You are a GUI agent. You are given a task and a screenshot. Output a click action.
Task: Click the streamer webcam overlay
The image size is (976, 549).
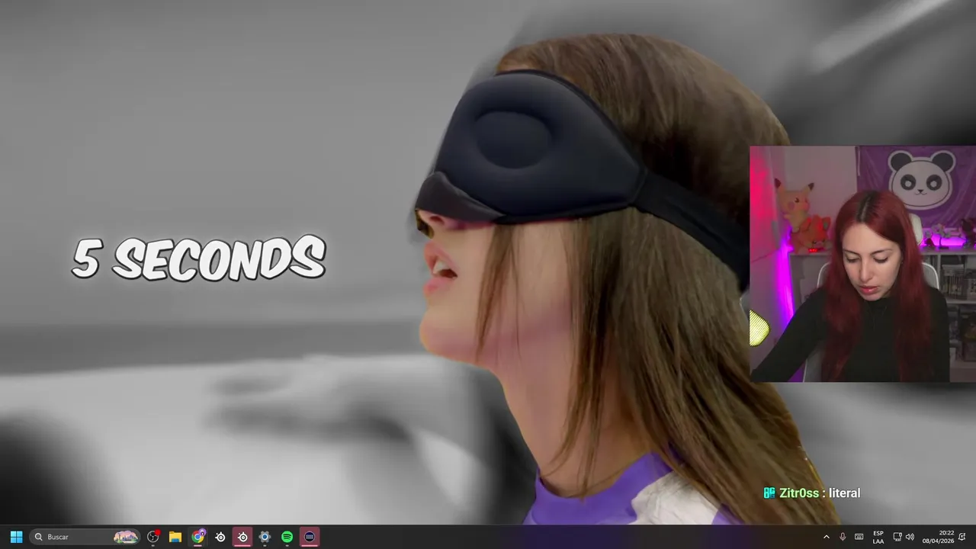click(x=862, y=264)
